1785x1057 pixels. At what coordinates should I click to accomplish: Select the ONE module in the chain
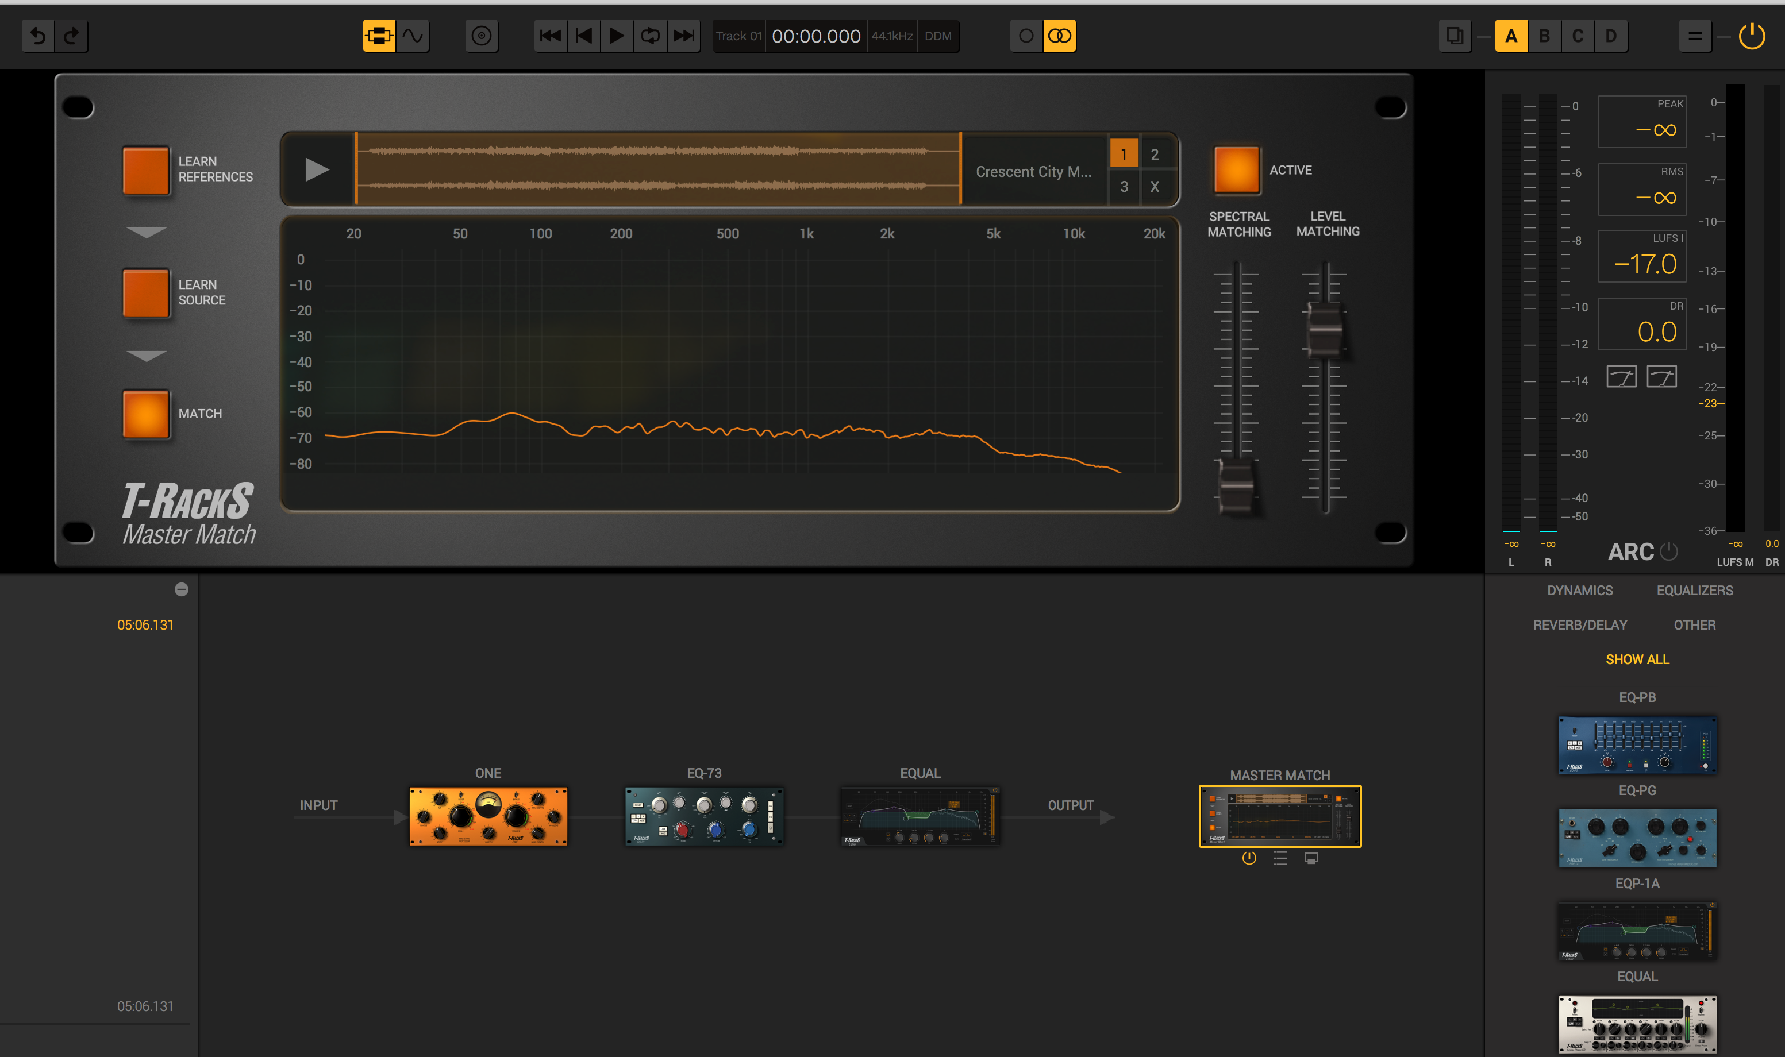click(x=488, y=816)
